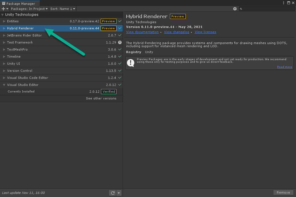Click the Preview badge next to Entities
Viewport: 296px width, 197px height.
pyautogui.click(x=108, y=21)
